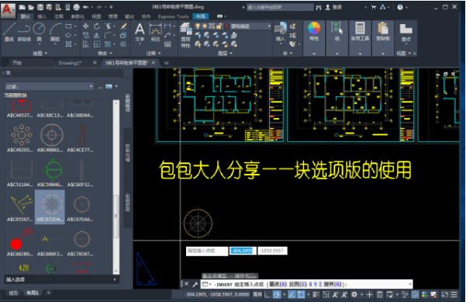
Task: Select the Line (直线) drawing tool
Action: click(x=9, y=32)
